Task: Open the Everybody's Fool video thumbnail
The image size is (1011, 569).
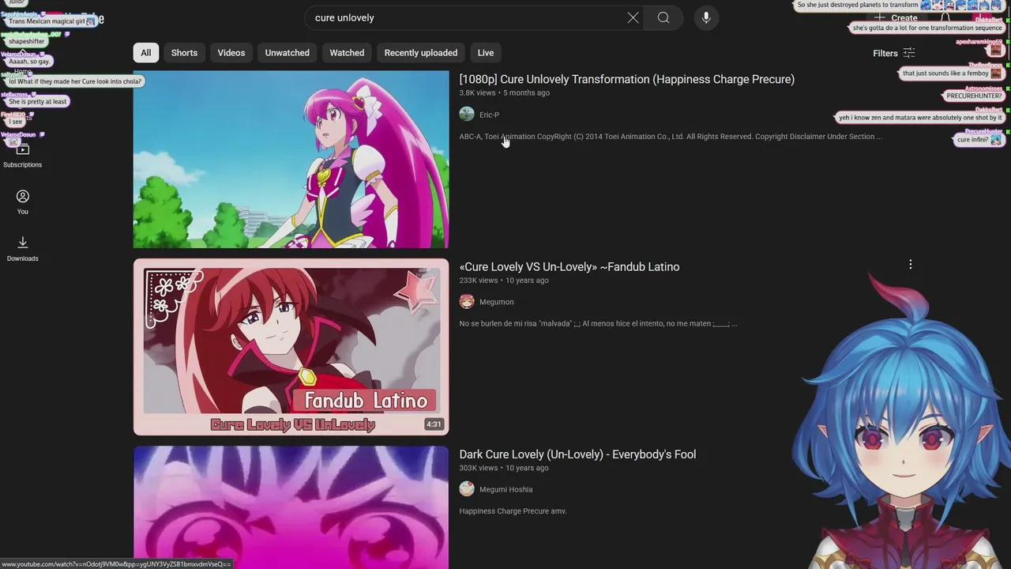Action: pos(291,507)
